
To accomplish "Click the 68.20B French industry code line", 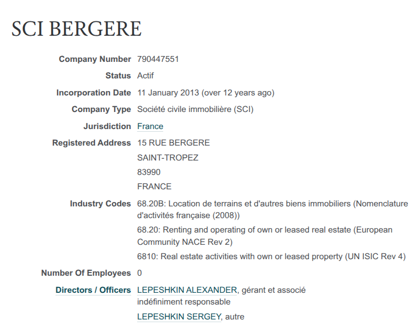I will coord(272,204).
